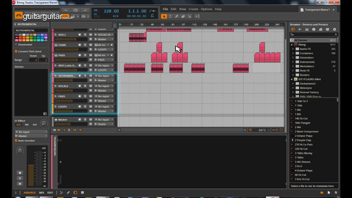Open STABS output LOOPS dropdown
352x198 pixels.
pos(104,50)
